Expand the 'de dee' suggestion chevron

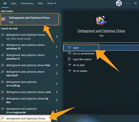(57, 100)
